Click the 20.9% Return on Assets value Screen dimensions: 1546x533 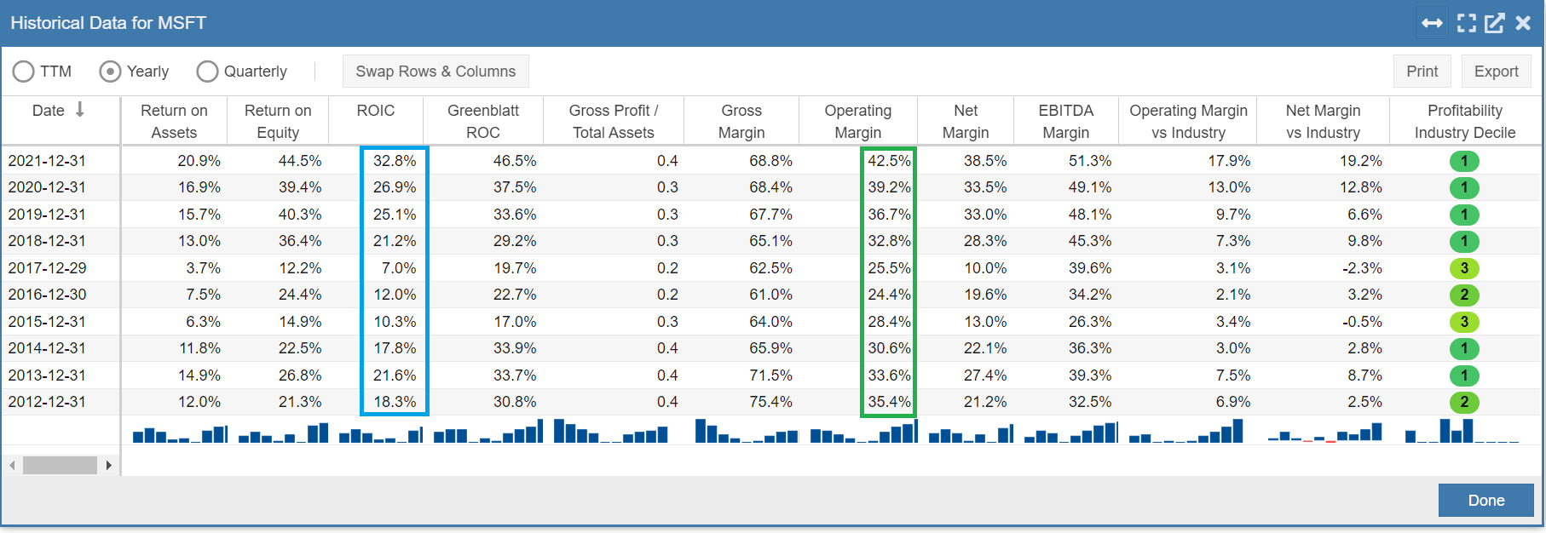199,161
